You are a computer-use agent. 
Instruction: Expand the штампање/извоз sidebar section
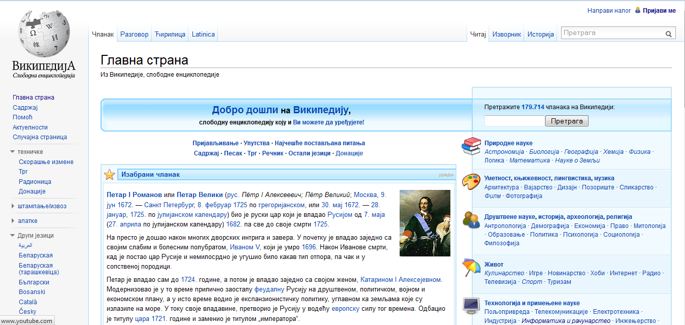[x=13, y=206]
